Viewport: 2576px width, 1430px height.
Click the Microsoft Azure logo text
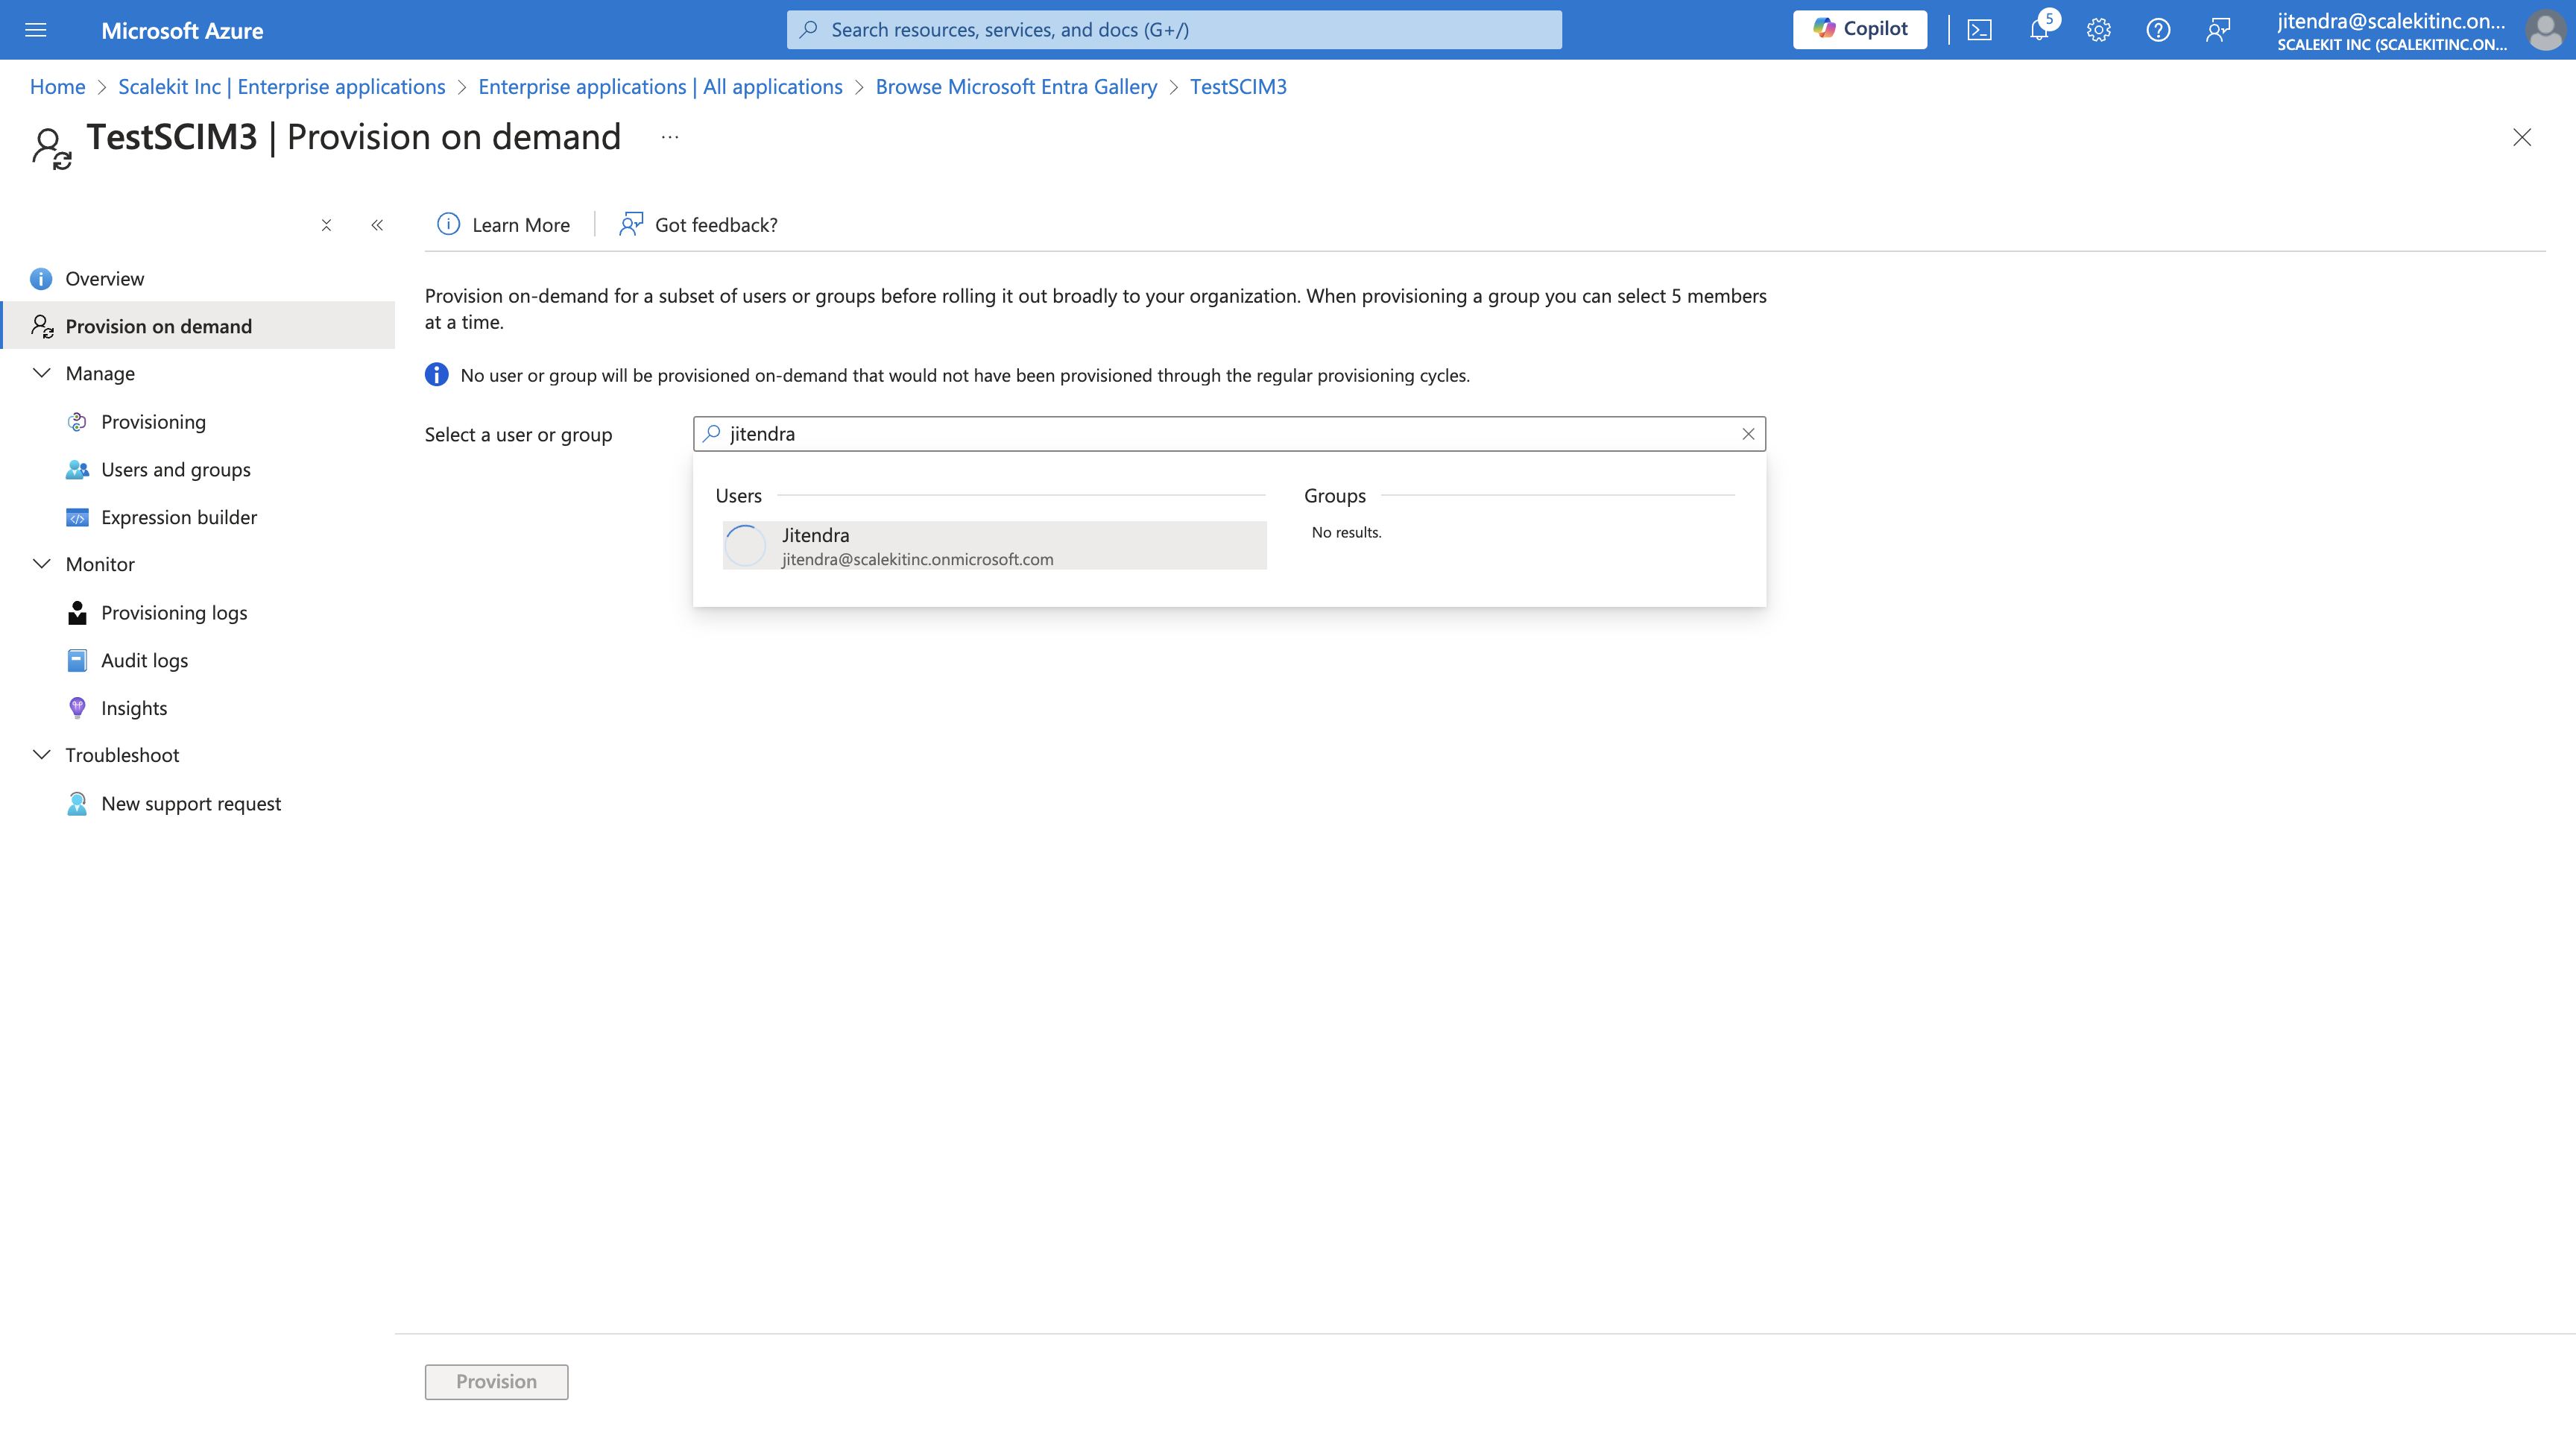(182, 31)
